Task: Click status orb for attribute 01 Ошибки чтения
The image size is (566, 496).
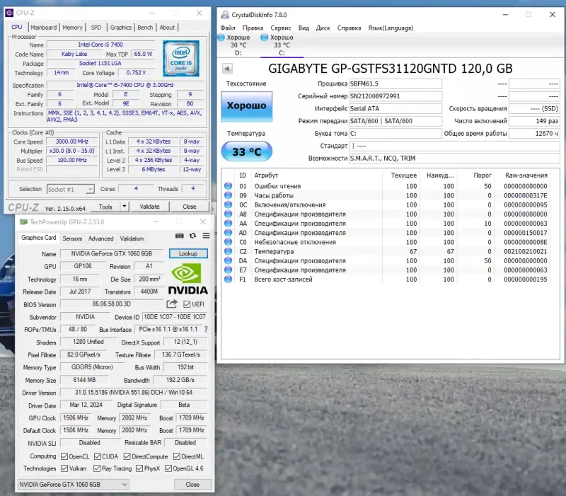Action: (228, 186)
